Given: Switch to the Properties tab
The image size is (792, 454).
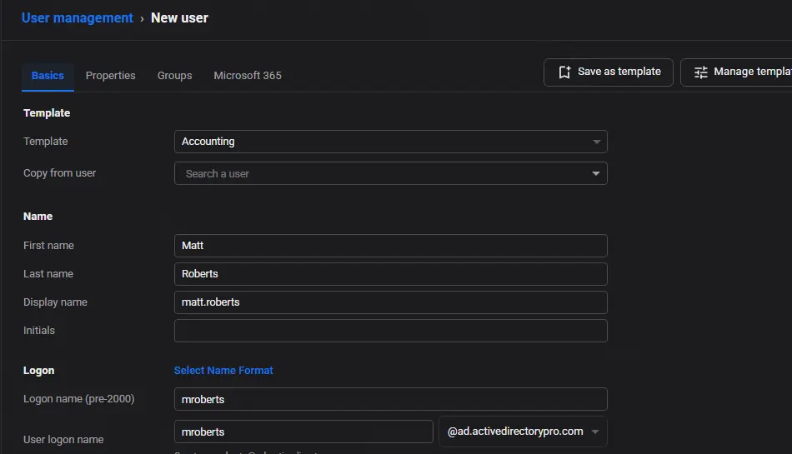Looking at the screenshot, I should click(x=111, y=76).
